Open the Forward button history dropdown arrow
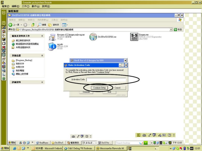 [x=29, y=25]
